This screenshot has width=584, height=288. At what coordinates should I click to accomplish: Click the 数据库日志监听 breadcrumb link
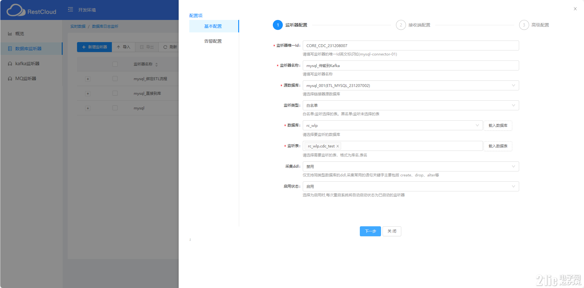[x=105, y=26]
